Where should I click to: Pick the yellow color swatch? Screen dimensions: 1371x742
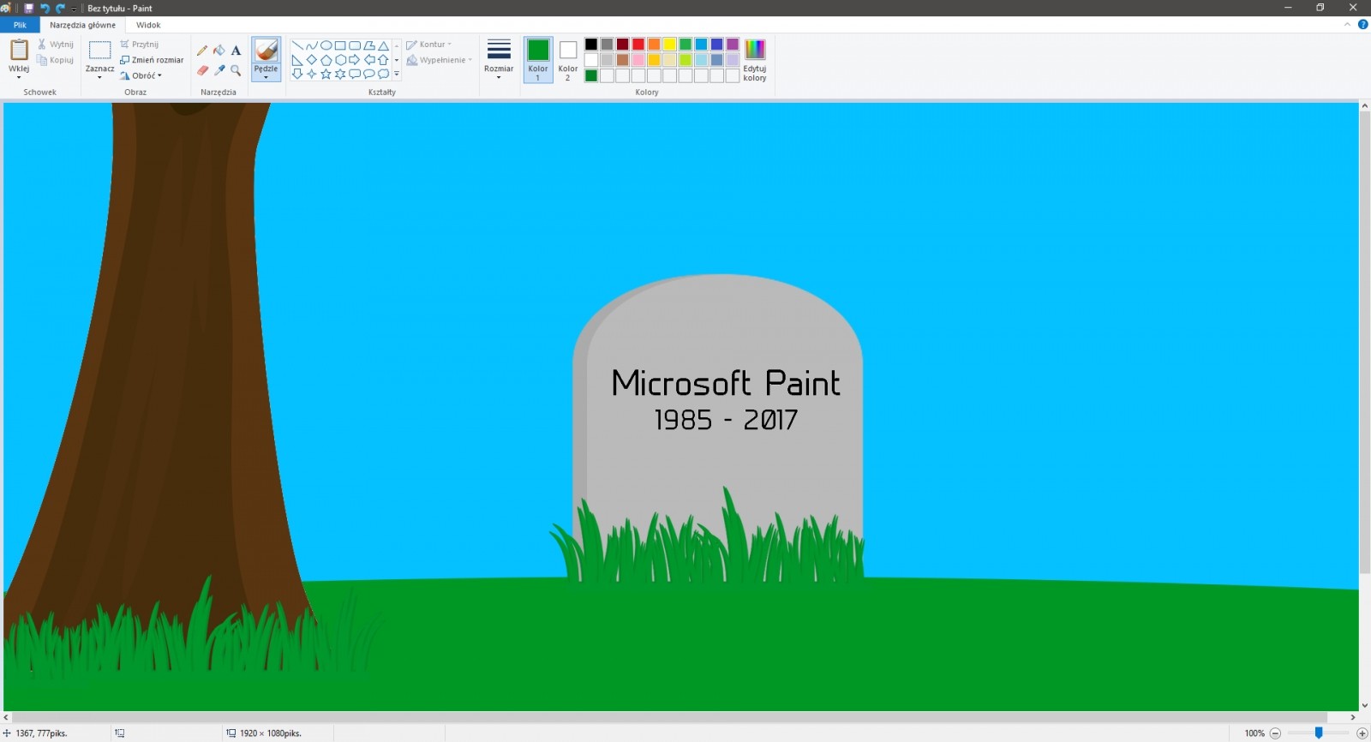coord(670,45)
